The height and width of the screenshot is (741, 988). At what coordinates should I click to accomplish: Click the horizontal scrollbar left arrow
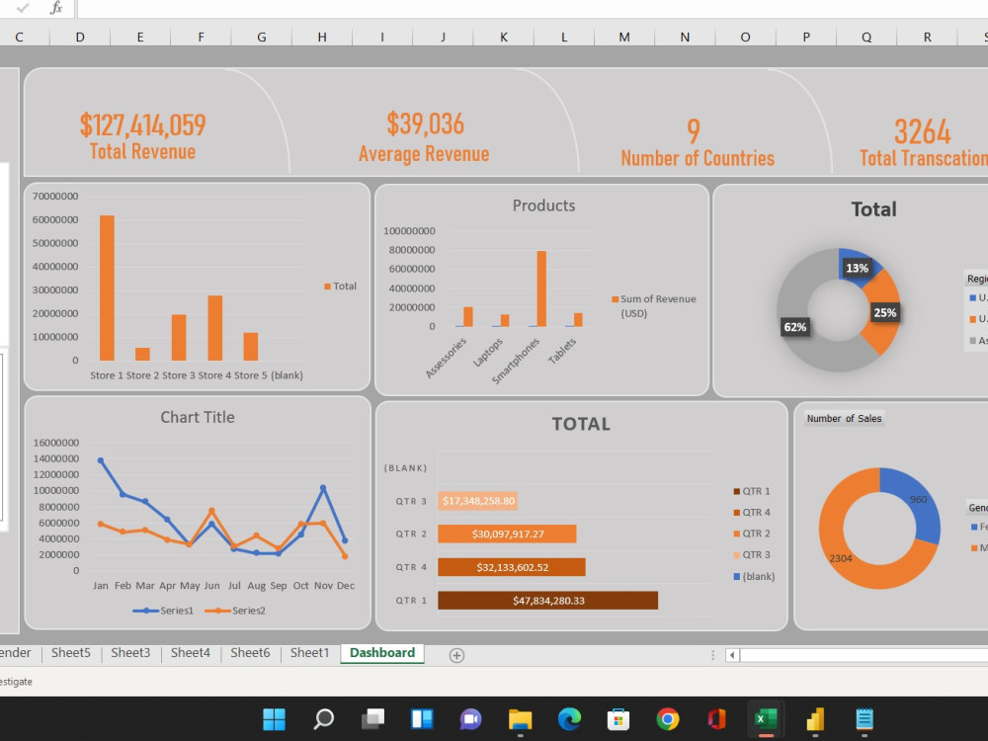tap(732, 655)
